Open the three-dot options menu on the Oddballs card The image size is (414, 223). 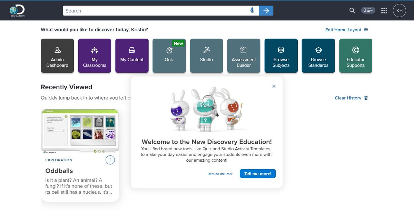110,160
